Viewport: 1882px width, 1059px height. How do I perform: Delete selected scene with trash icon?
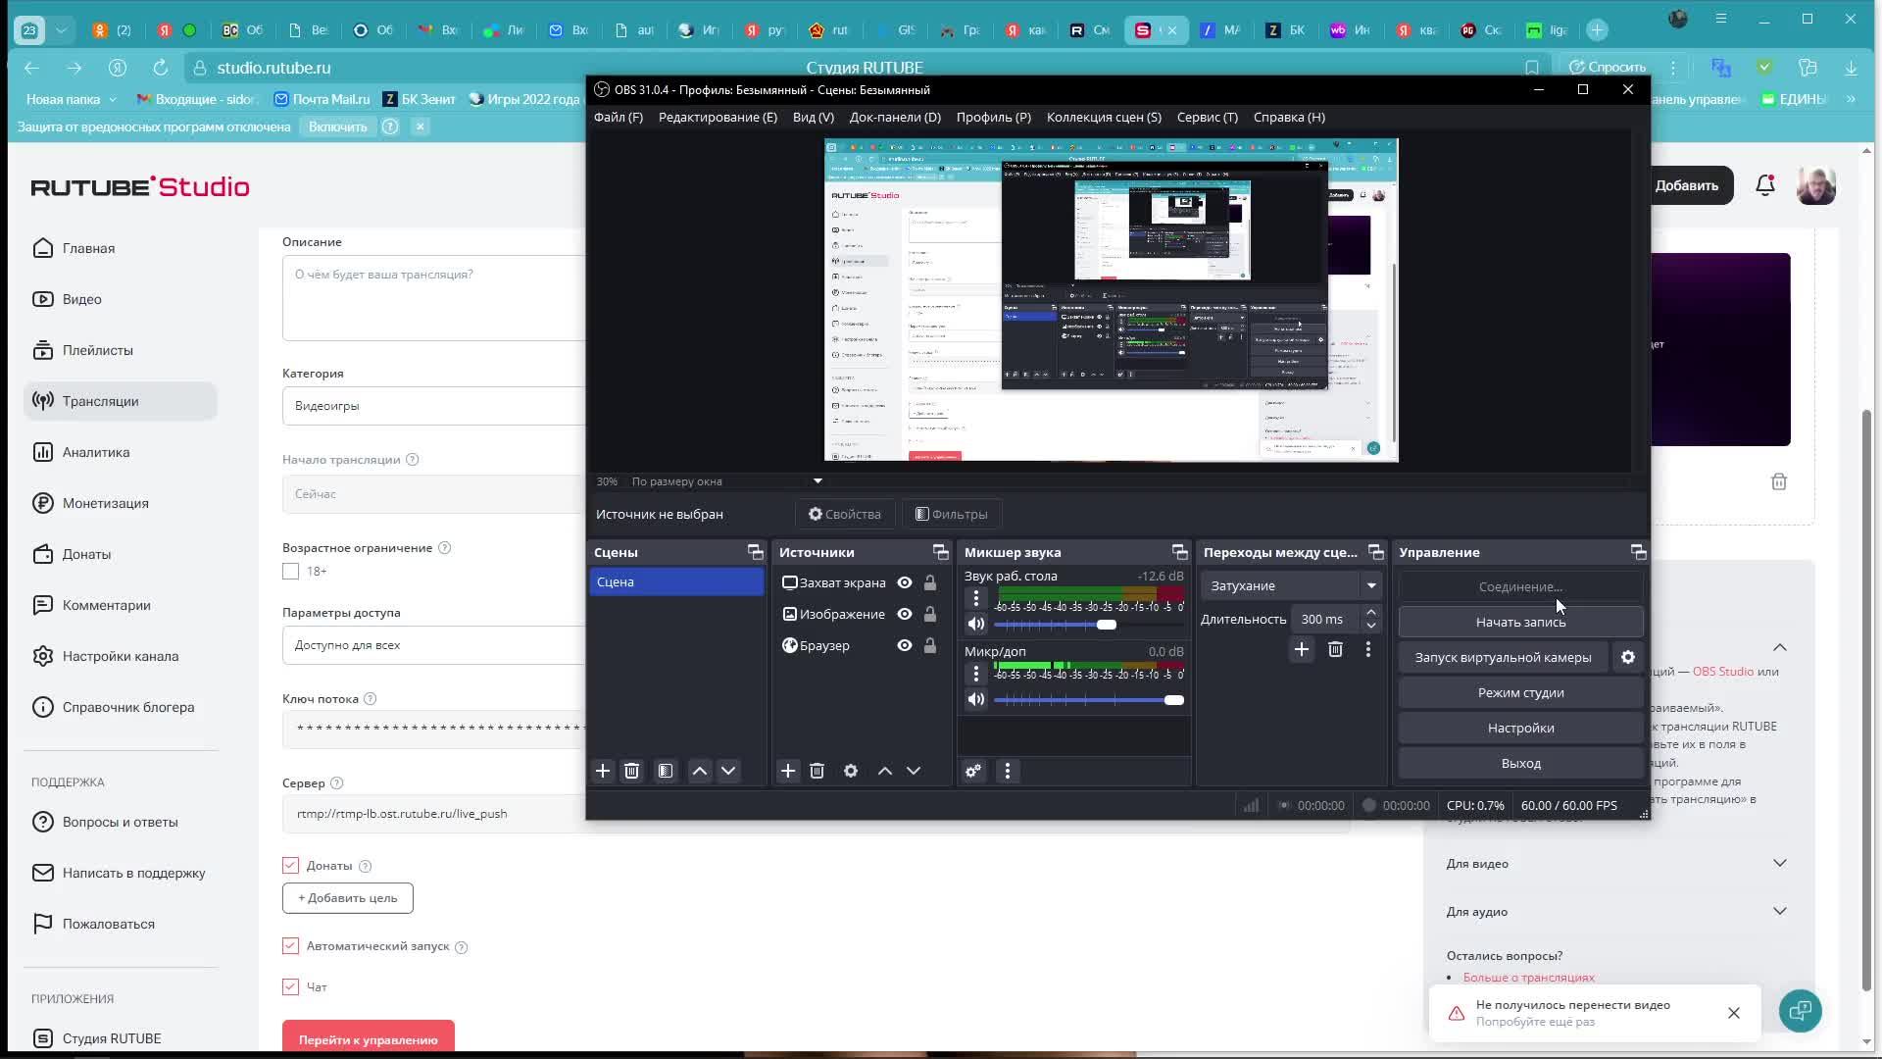tap(632, 772)
